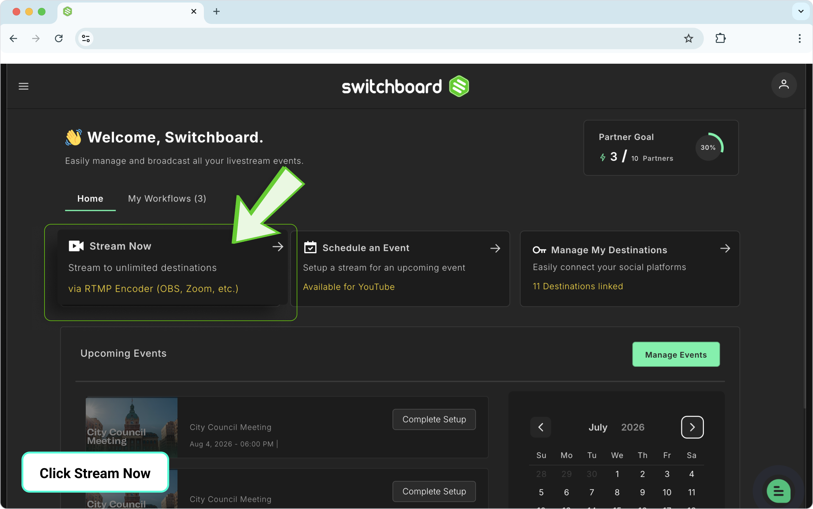Select July 1 in the calendar
This screenshot has height=509, width=813.
(617, 474)
